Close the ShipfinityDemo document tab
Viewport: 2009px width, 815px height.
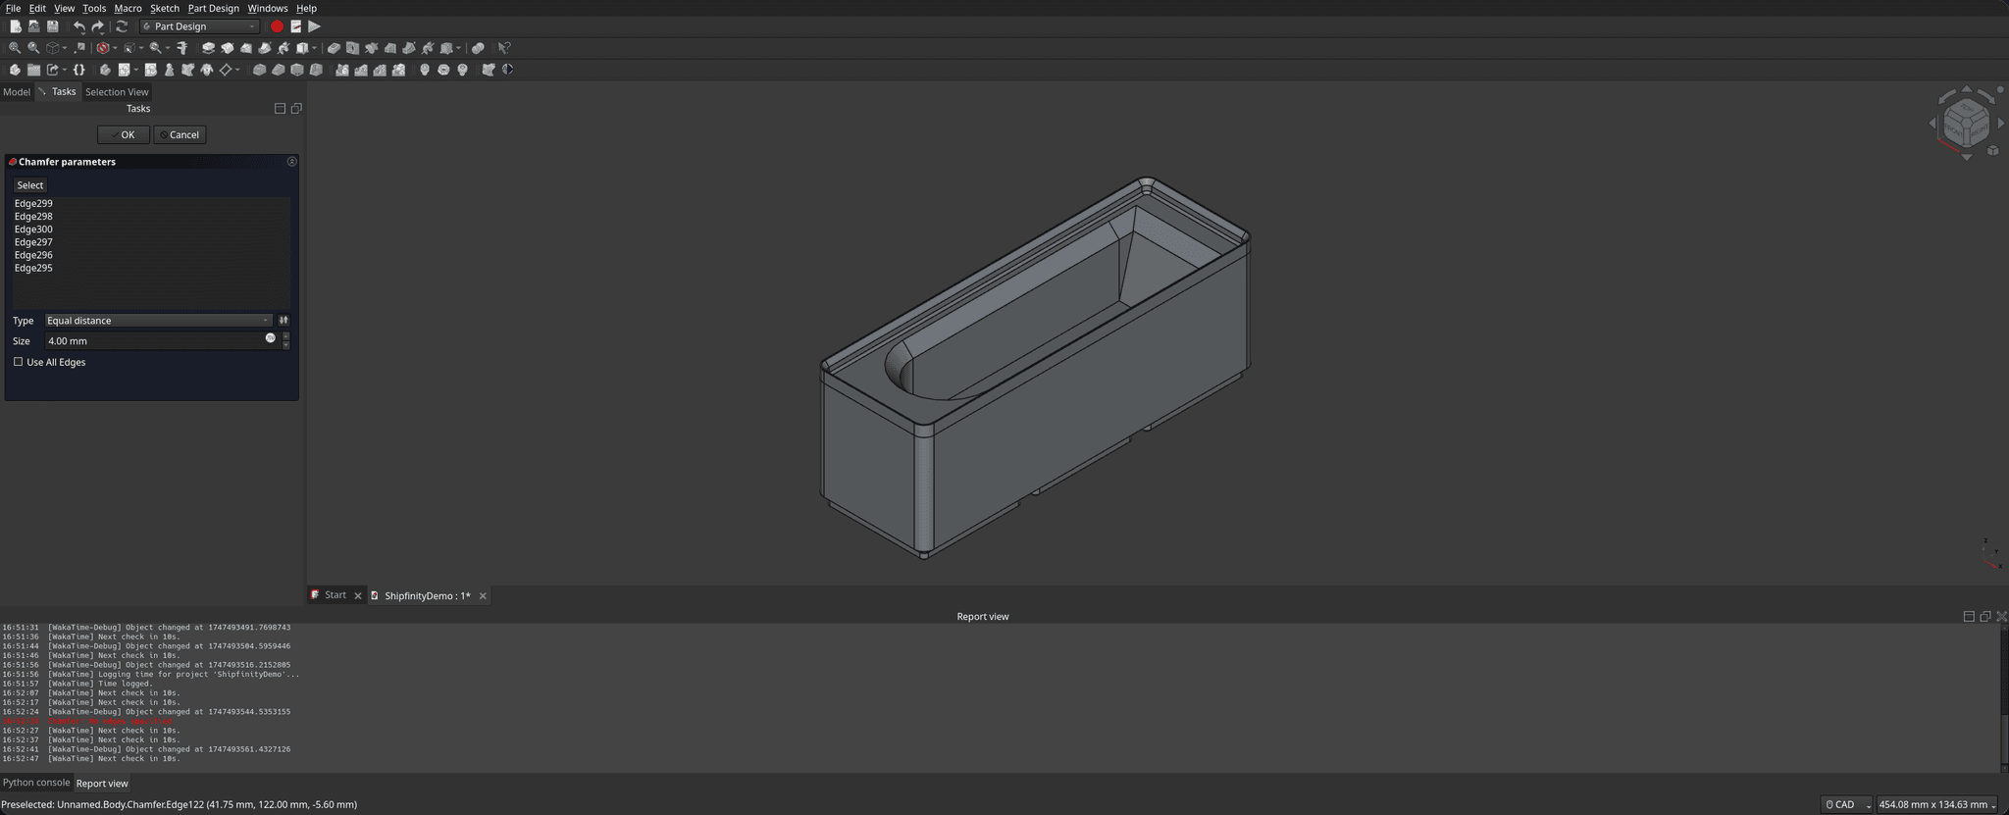point(483,595)
